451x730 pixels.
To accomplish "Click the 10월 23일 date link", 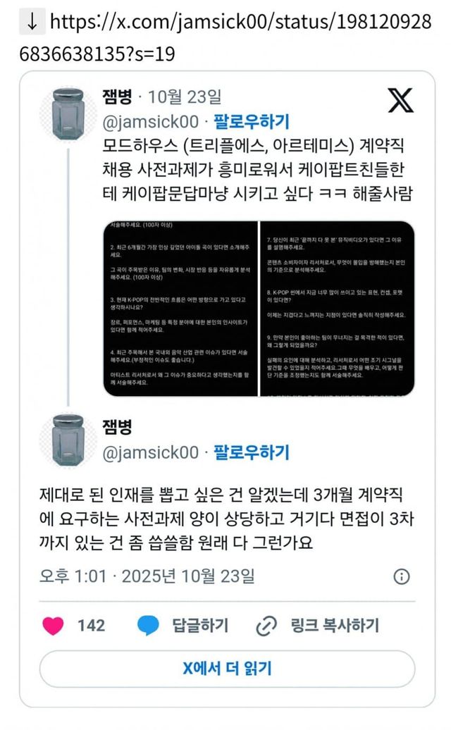I will tap(185, 97).
